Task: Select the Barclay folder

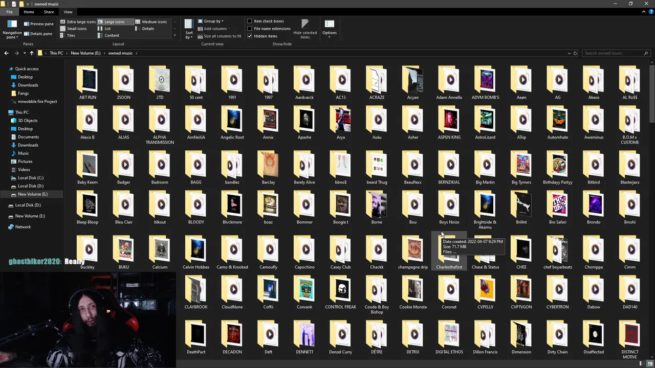Action: tap(268, 168)
